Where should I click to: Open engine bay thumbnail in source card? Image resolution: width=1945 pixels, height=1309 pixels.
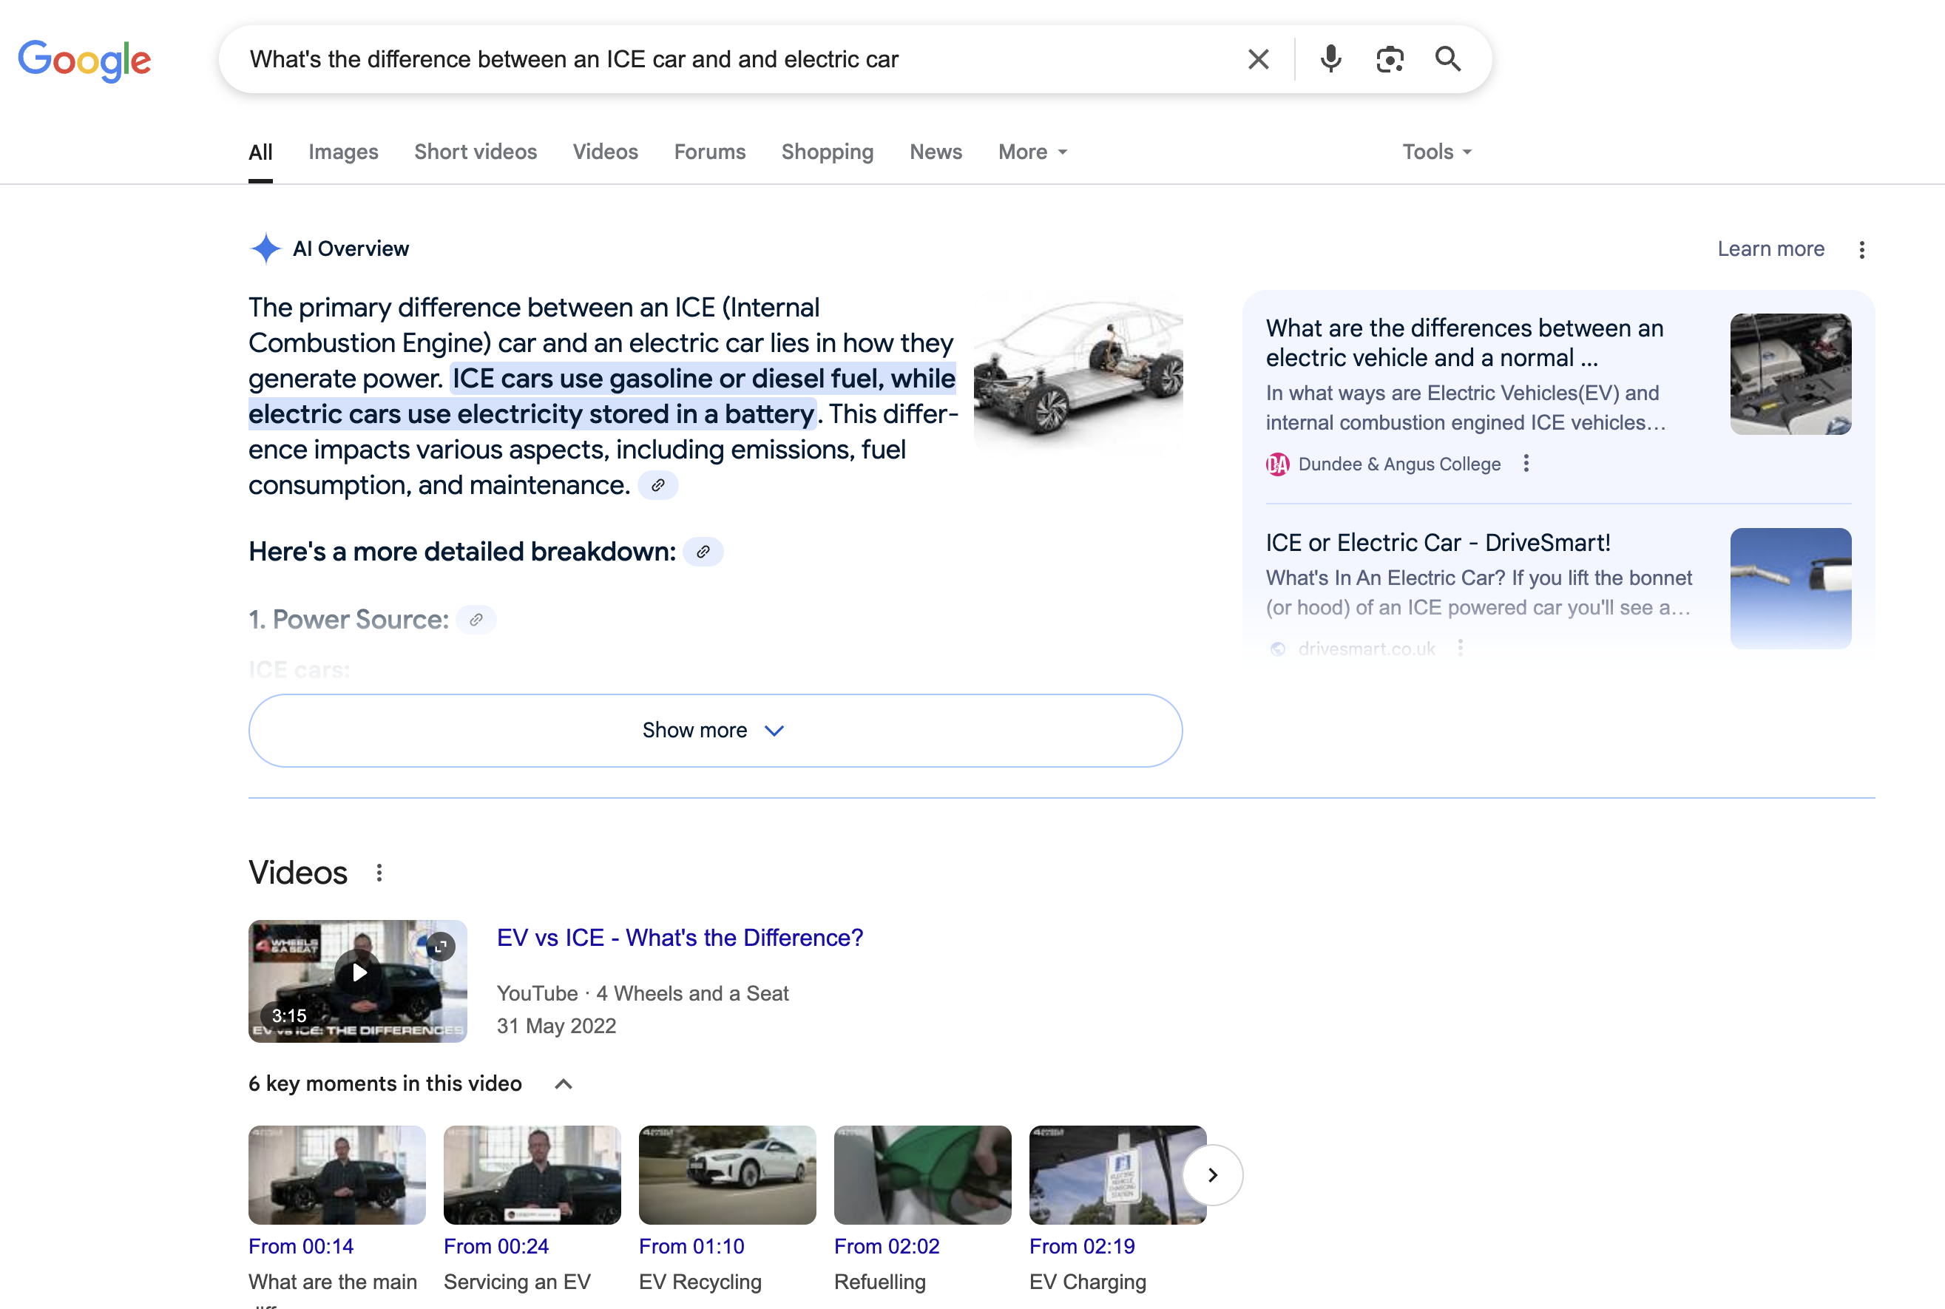1790,374
